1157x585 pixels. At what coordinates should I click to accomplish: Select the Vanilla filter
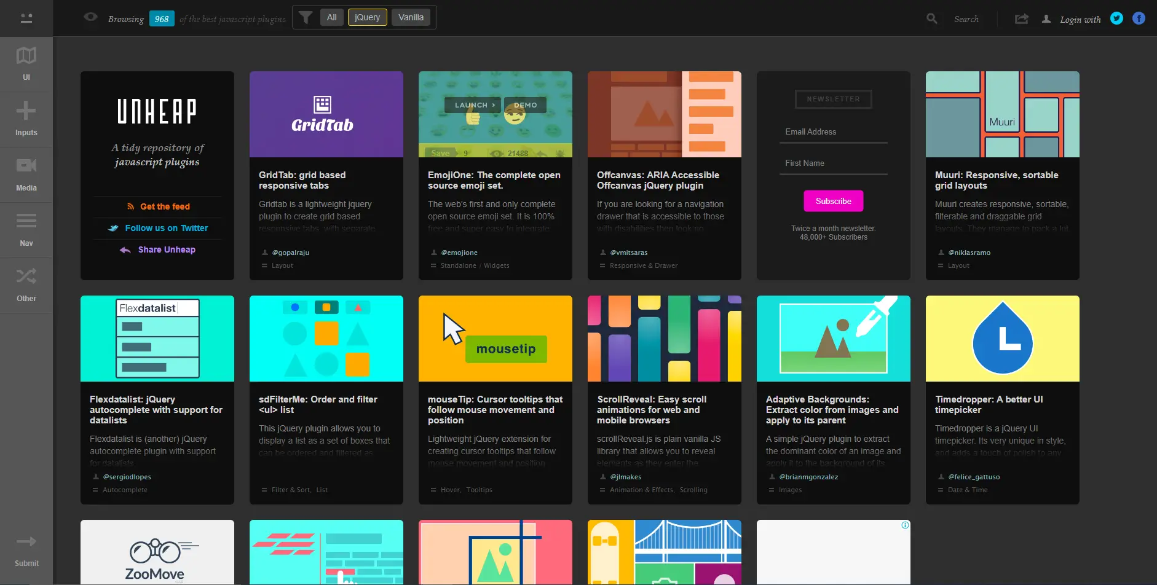411,17
